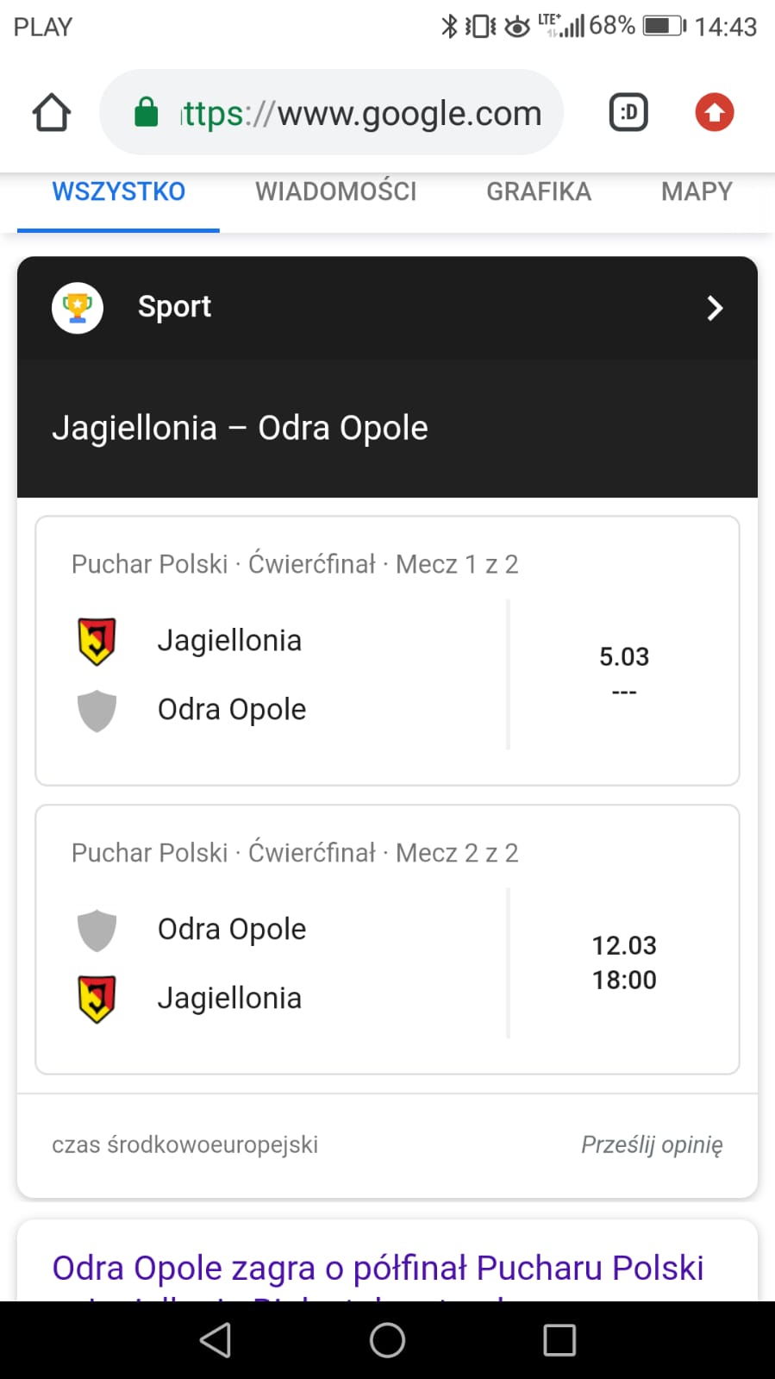Image resolution: width=775 pixels, height=1379 pixels.
Task: Open match 1 of 2 card date 5.03
Action: point(623,657)
